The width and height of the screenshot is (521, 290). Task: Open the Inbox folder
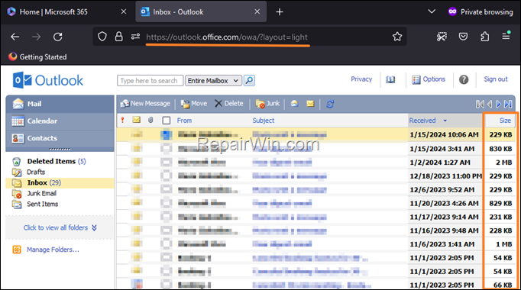pos(60,183)
